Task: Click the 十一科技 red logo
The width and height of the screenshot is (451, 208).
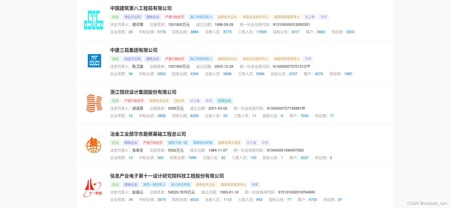Action: point(93,188)
